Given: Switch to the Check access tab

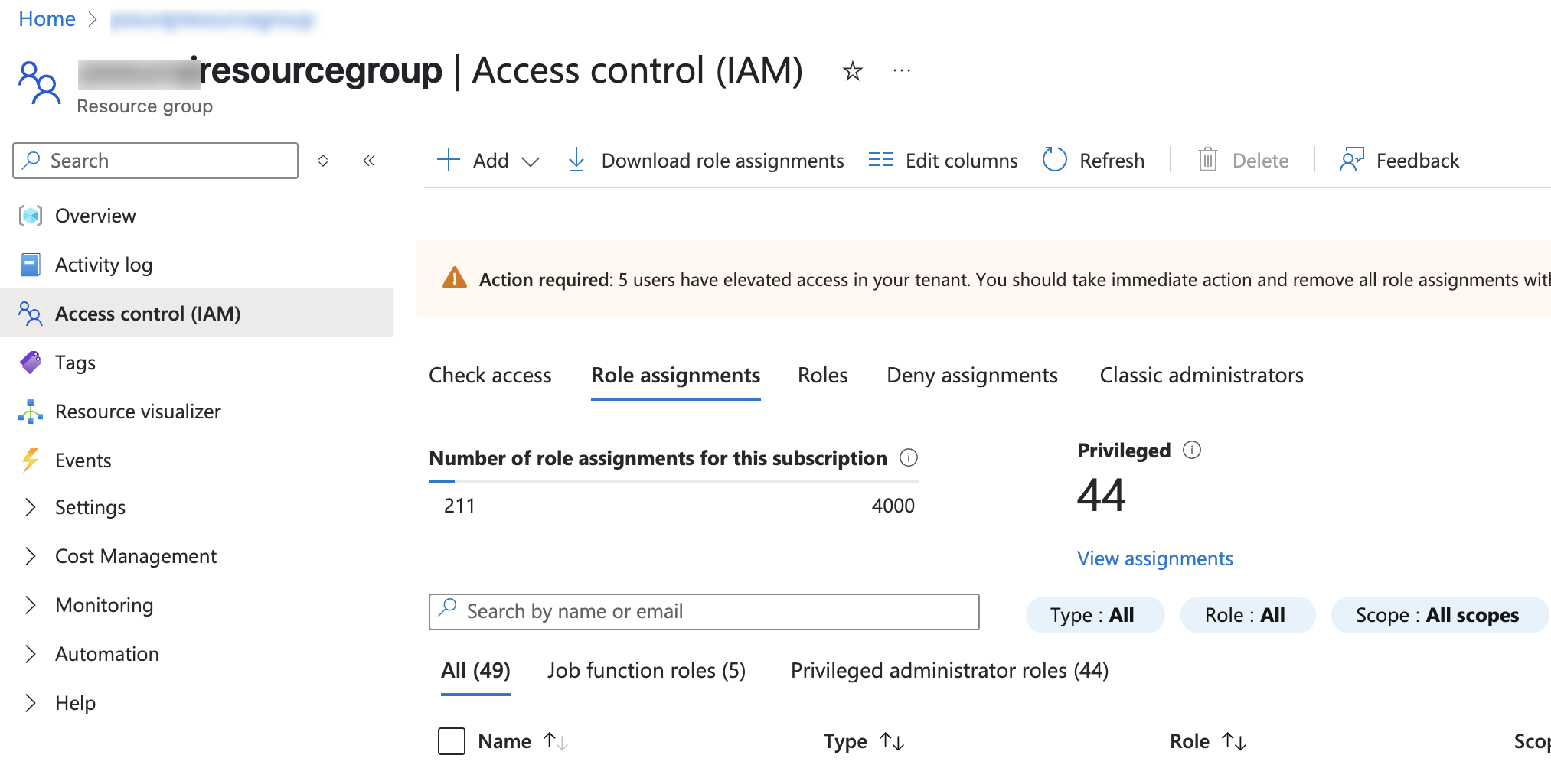Looking at the screenshot, I should 490,376.
